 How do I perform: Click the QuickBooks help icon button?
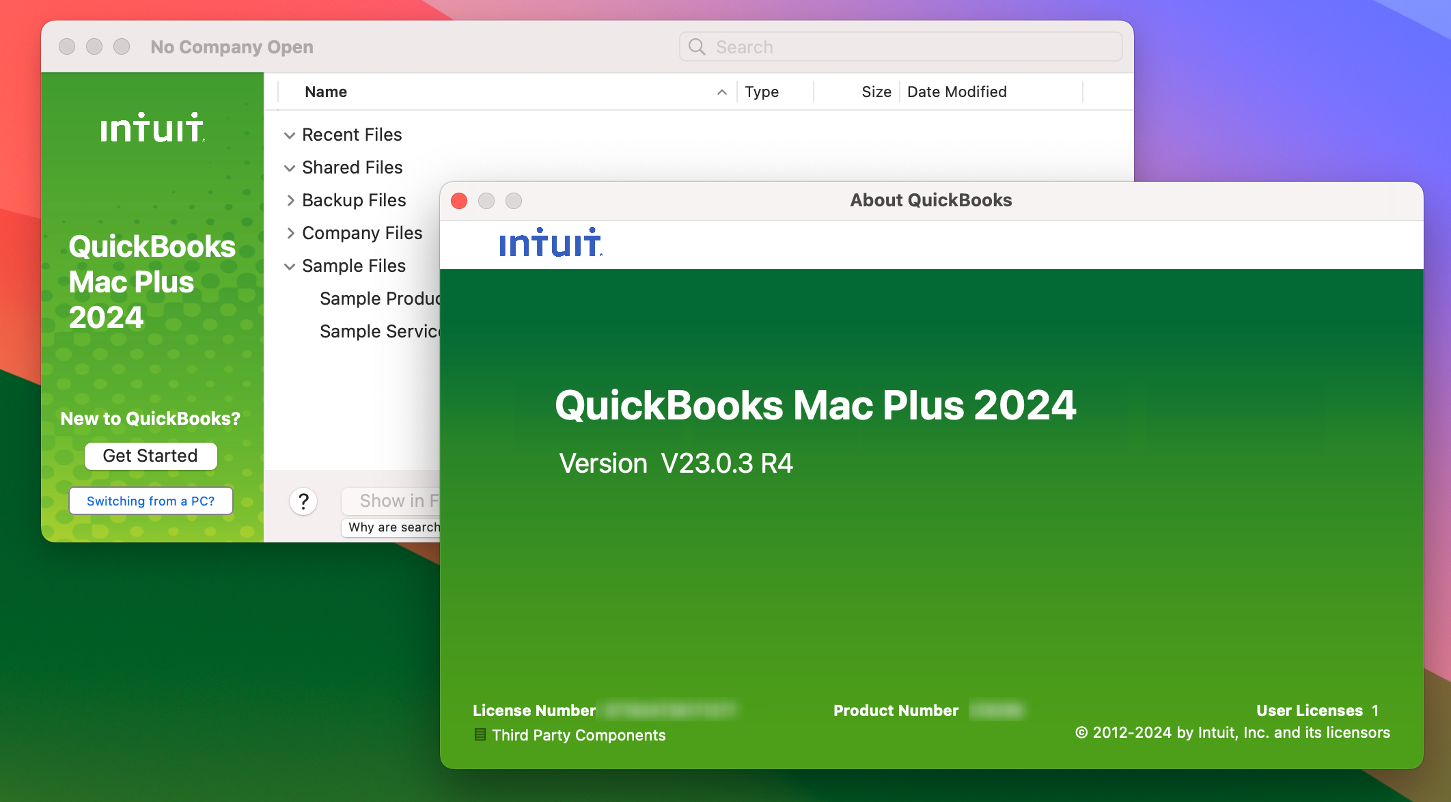(303, 501)
